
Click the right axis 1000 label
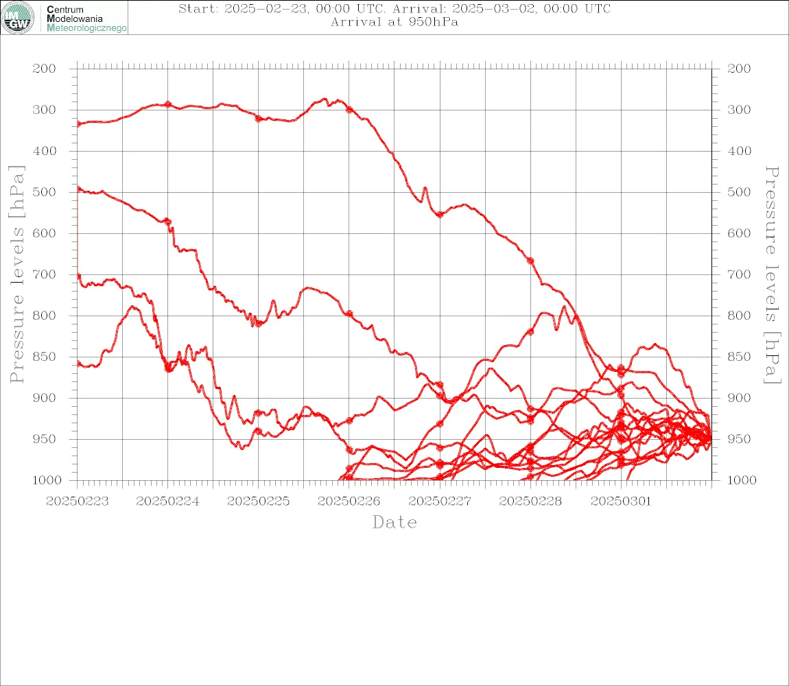(742, 480)
